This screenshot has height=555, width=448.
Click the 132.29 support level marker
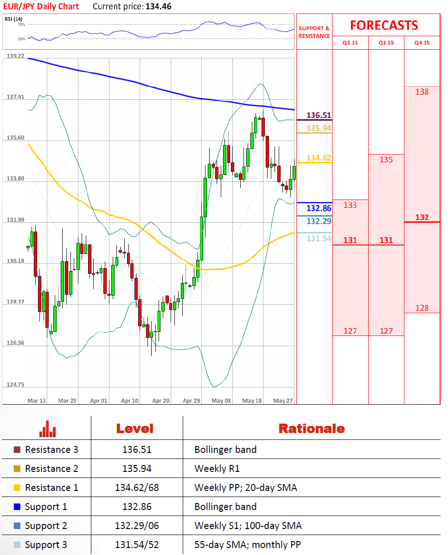click(319, 221)
